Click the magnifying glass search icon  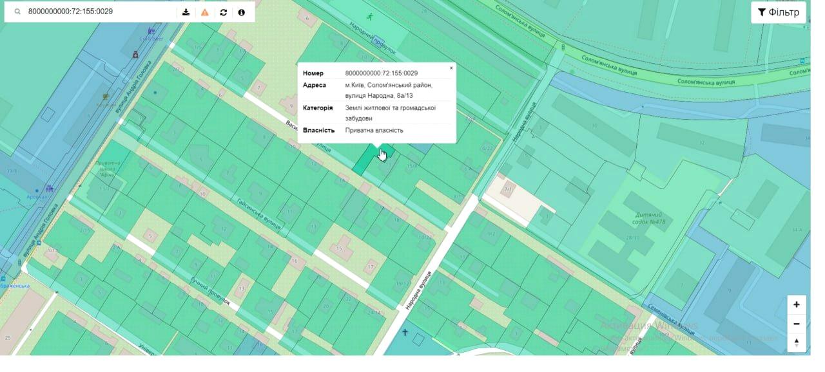point(17,12)
